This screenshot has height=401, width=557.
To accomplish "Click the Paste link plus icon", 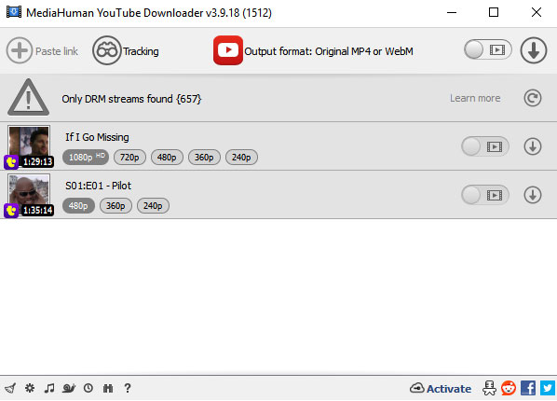I will tap(20, 50).
